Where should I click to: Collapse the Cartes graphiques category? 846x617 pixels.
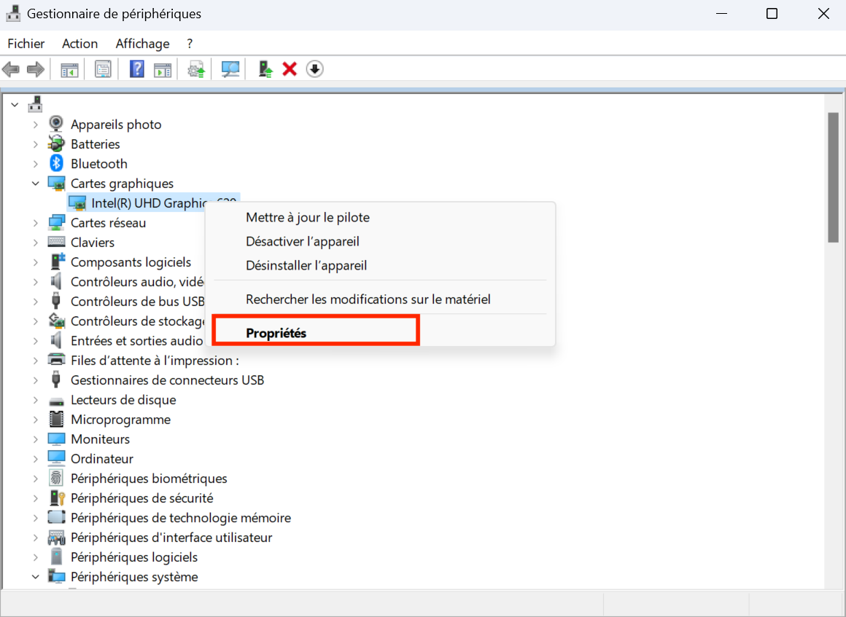[x=35, y=184]
